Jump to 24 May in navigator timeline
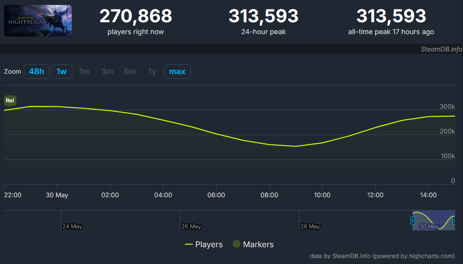463x264 pixels. pyautogui.click(x=72, y=226)
